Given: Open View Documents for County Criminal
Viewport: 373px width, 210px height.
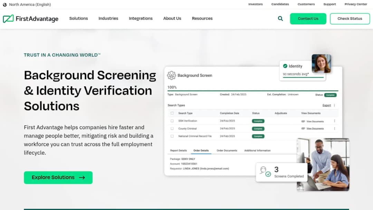Looking at the screenshot, I should pyautogui.click(x=313, y=128).
